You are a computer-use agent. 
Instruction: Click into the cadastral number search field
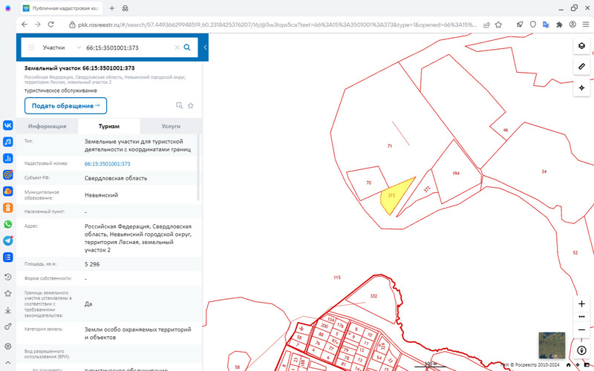(x=128, y=47)
